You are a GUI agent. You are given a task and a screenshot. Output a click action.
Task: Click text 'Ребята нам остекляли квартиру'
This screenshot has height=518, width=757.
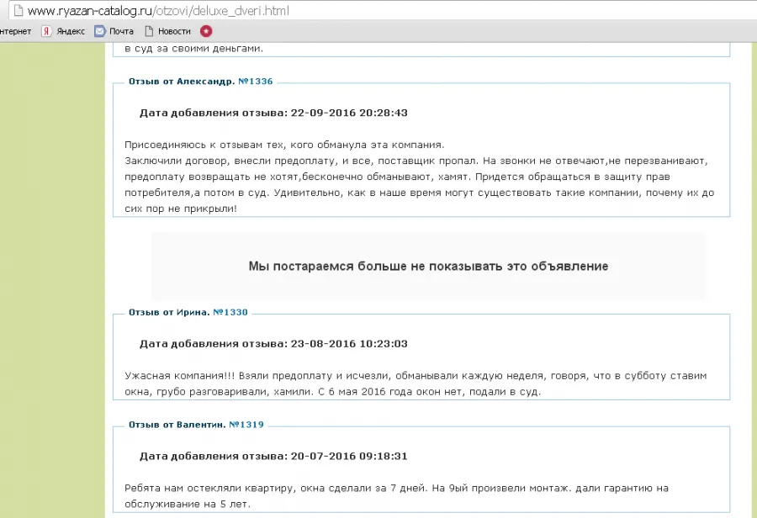pyautogui.click(x=209, y=488)
